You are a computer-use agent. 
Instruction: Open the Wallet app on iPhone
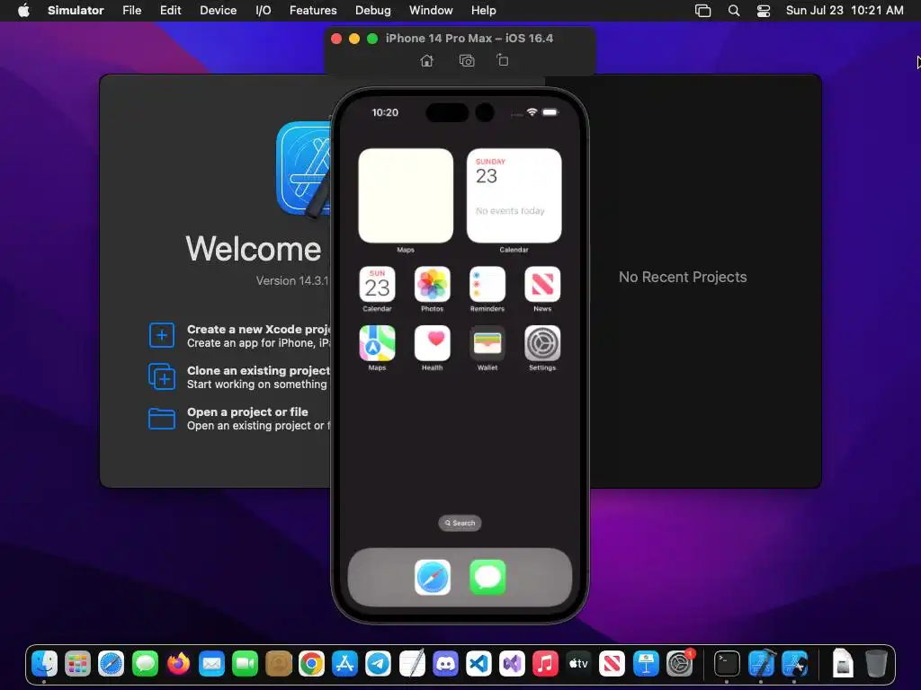[x=487, y=343]
